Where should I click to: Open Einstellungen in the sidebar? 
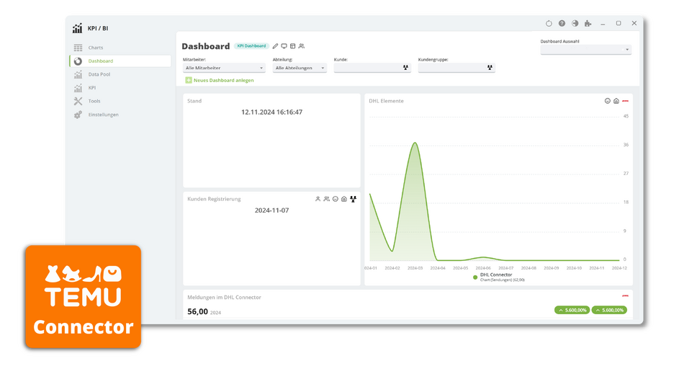(x=104, y=115)
